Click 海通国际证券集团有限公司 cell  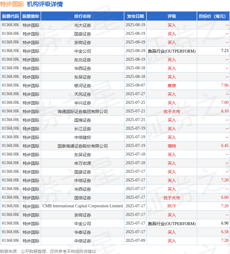(x=83, y=112)
